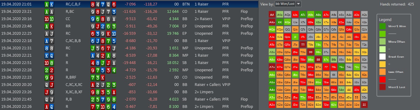The height and width of the screenshot is (110, 420).
Task: Select the KK cell in hand matrix
Action: (x=280, y=22)
